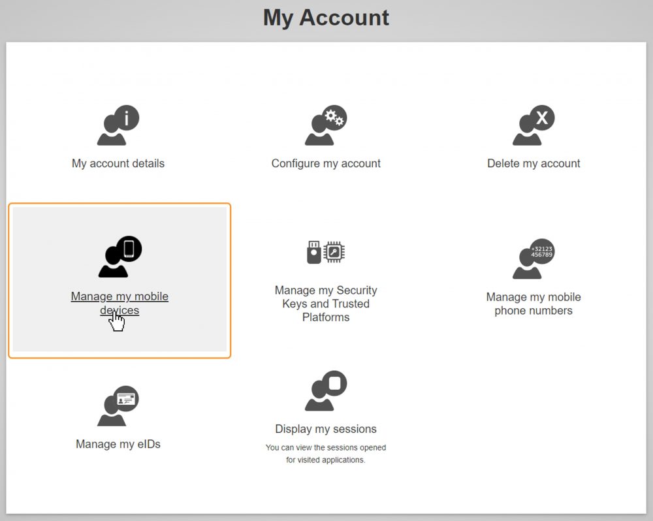Click the phone numbers +32123 person icon
The width and height of the screenshot is (653, 521).
point(534,259)
